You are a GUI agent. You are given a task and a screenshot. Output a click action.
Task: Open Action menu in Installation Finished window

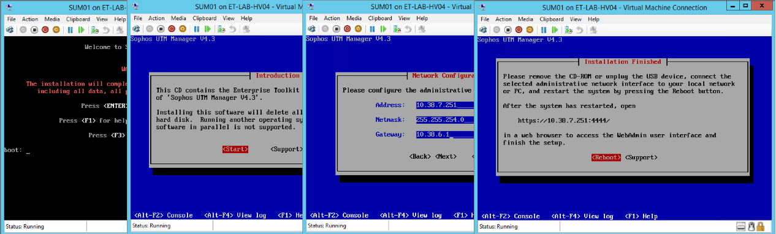pos(503,18)
